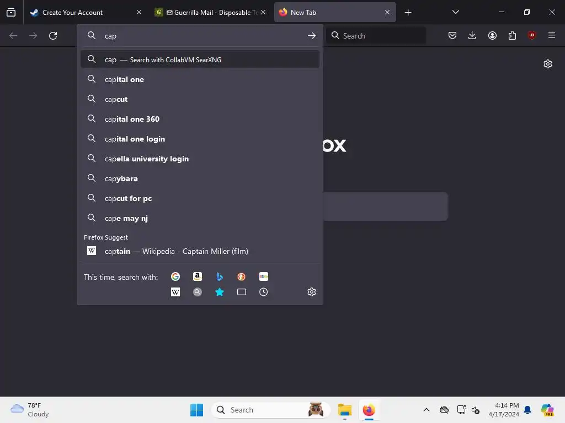Viewport: 565px width, 423px height.
Task: Open Copilot preview icon in taskbar
Action: tap(547, 410)
